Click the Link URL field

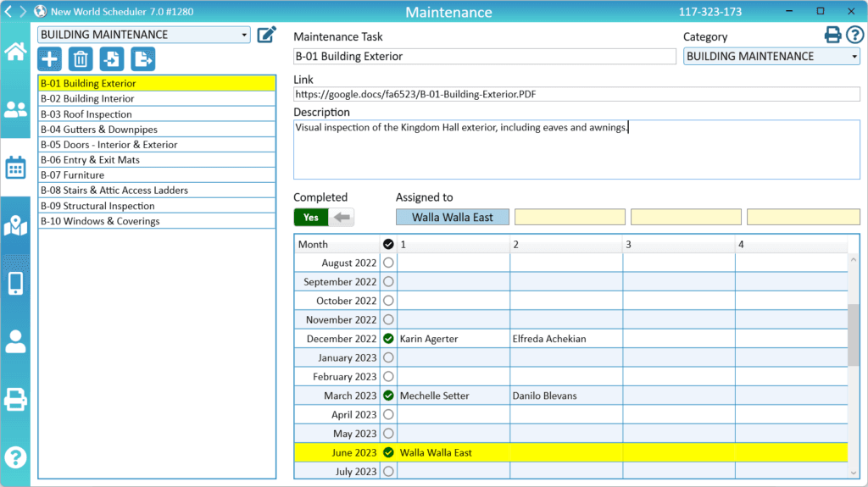(576, 94)
